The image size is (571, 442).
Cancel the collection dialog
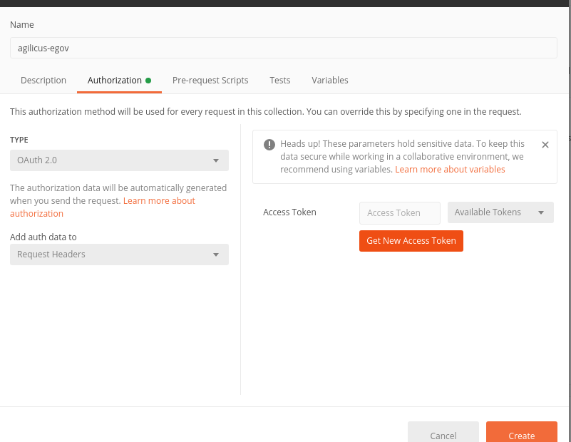tap(443, 434)
